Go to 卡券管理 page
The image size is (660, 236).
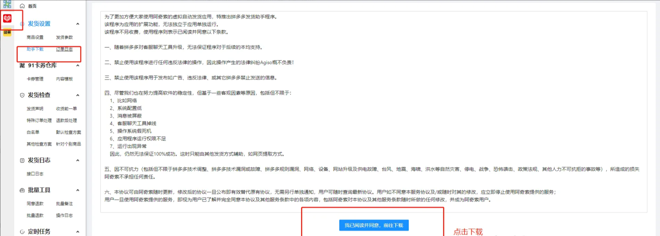pos(35,79)
